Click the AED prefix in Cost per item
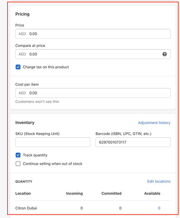180x218 pixels. tap(22, 93)
